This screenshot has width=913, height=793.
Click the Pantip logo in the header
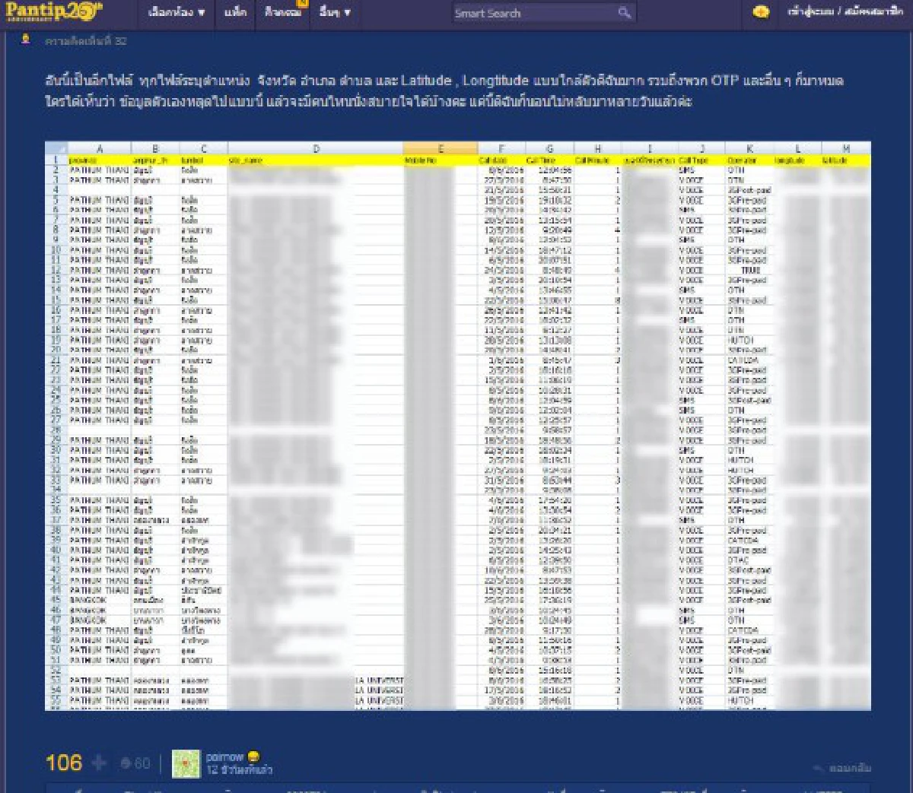(53, 11)
